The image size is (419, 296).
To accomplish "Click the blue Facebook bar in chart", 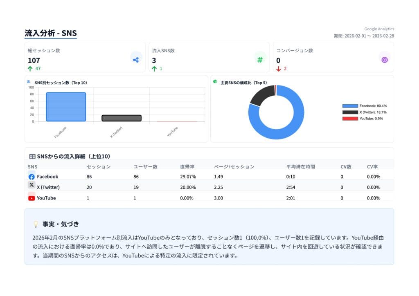I will pos(66,107).
